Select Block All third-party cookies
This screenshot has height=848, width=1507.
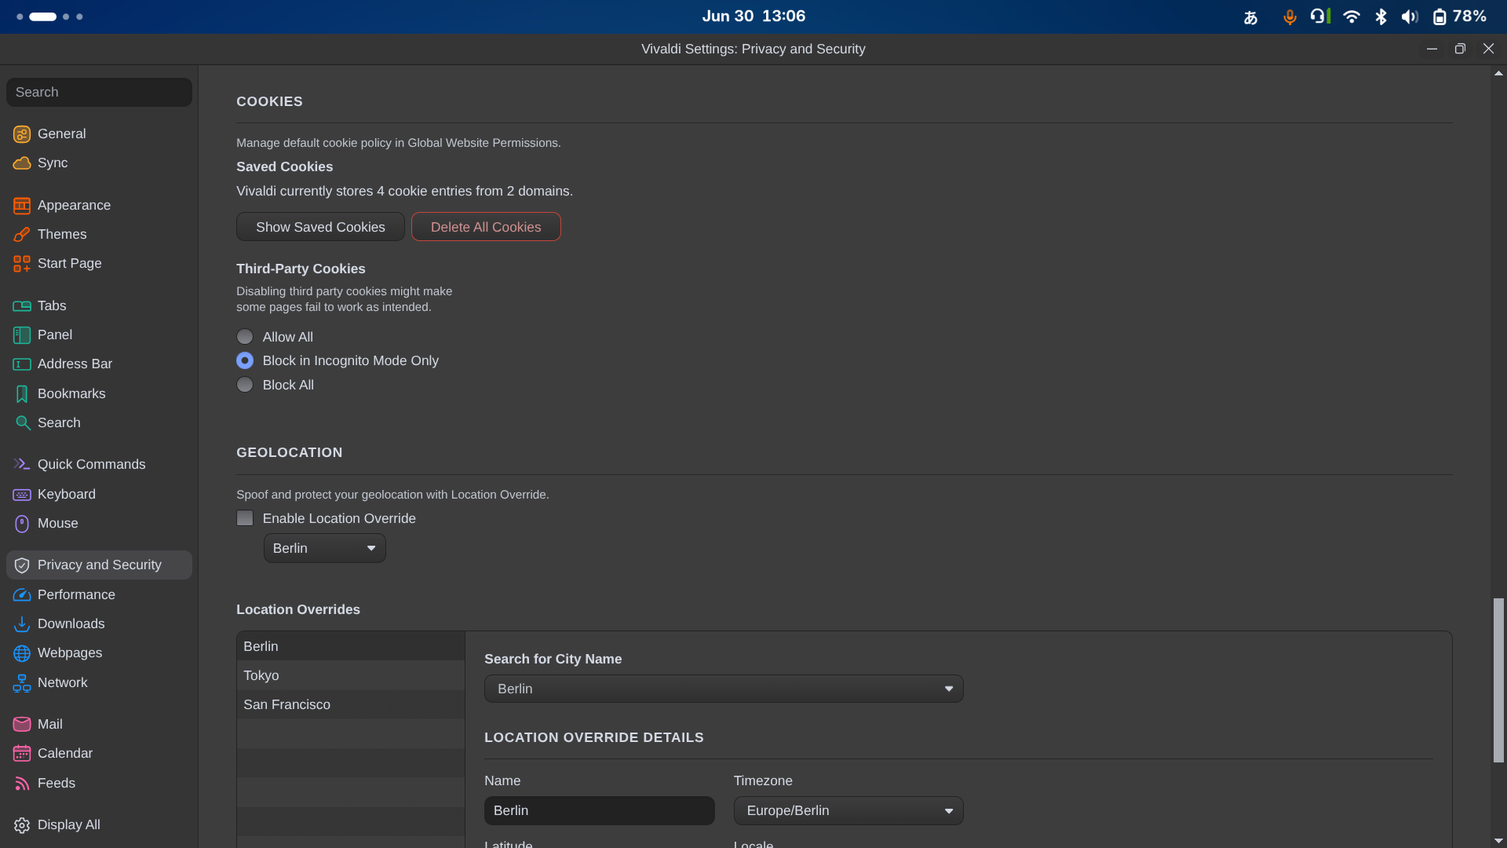(x=245, y=385)
